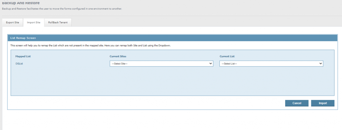Switch to the Export Site tab
The width and height of the screenshot is (342, 130).
pyautogui.click(x=12, y=23)
